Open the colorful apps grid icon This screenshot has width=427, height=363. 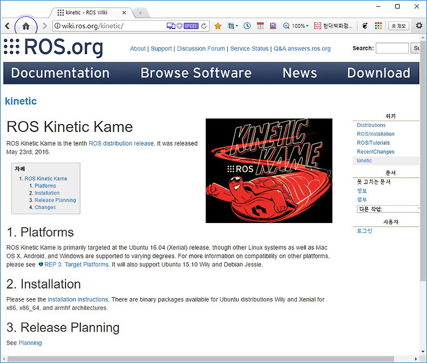coord(378,26)
